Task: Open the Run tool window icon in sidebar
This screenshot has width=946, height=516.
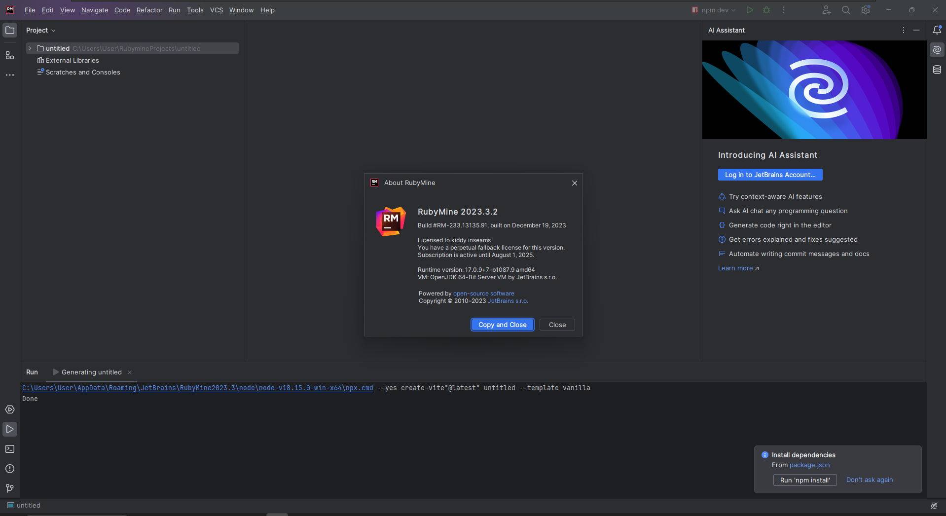Action: [9, 429]
